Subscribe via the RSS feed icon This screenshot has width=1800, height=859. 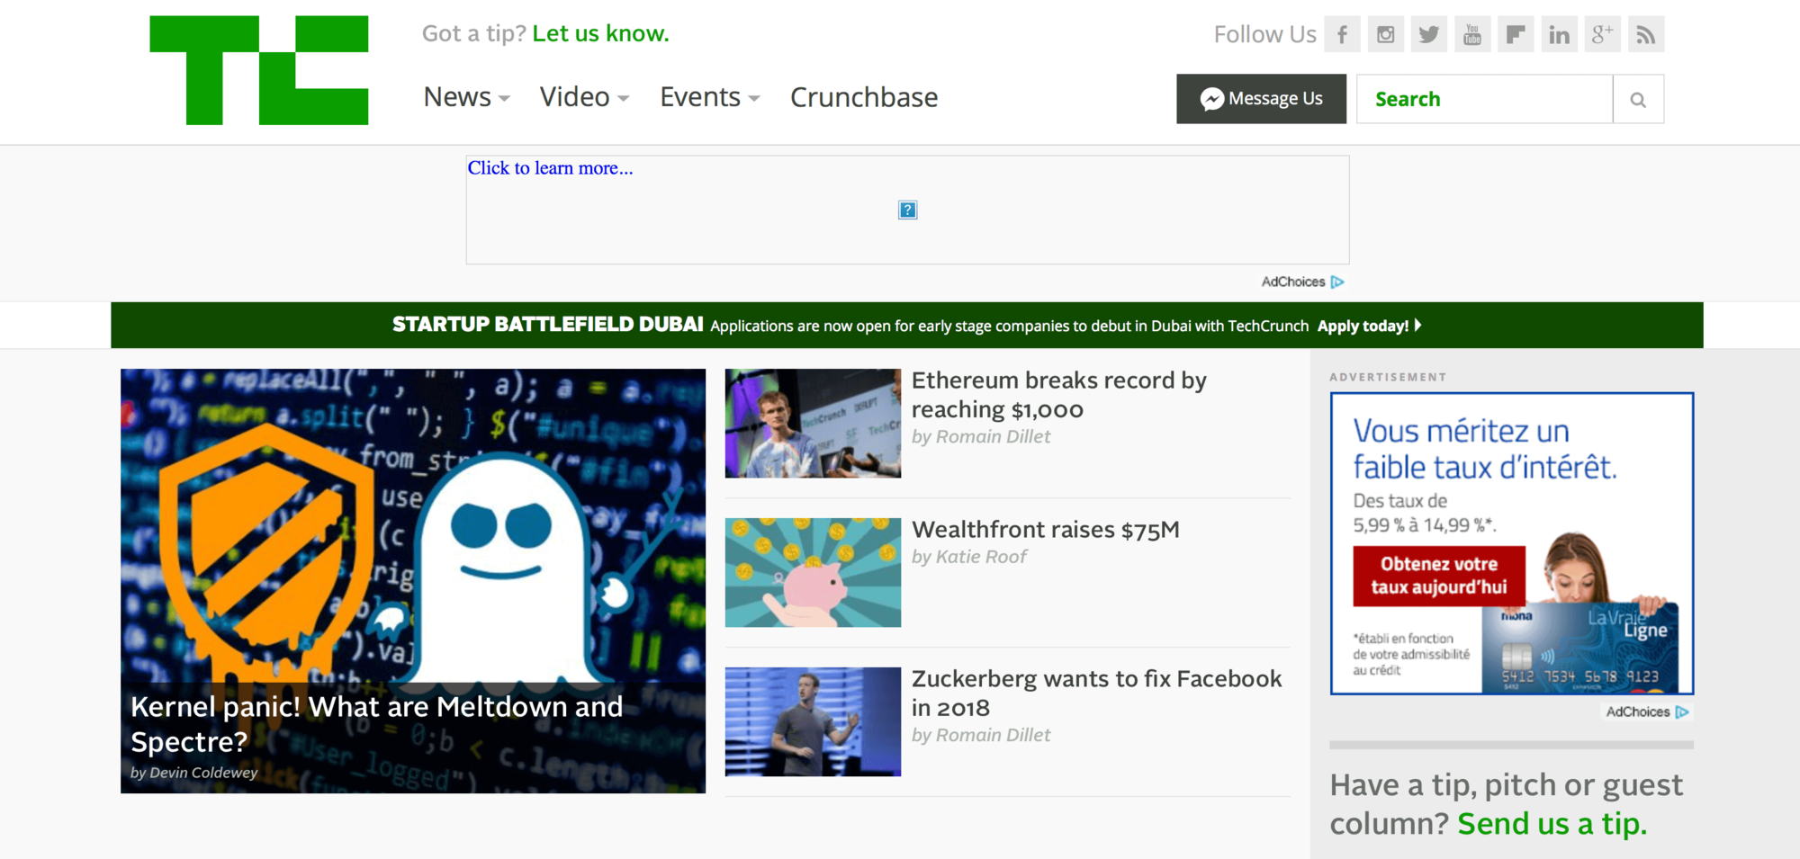[1645, 33]
